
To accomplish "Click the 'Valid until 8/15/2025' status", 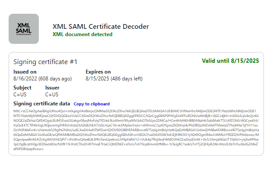I will (x=232, y=61).
